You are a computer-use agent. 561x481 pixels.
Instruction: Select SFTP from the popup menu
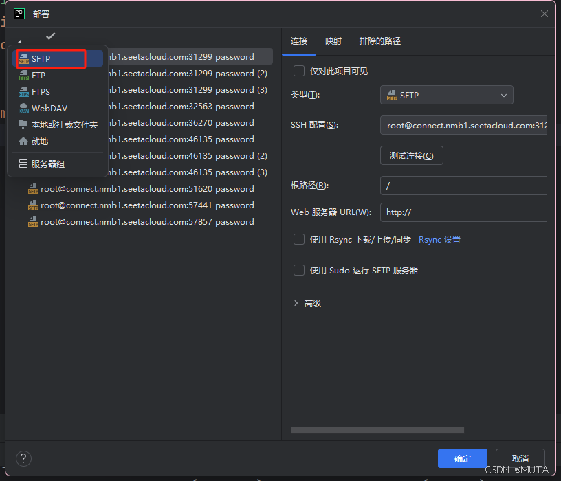click(41, 59)
